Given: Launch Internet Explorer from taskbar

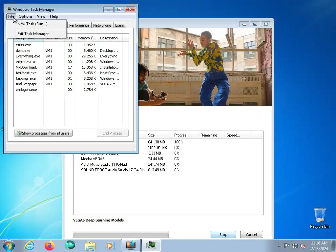Looking at the screenshot, I should click(x=29, y=245).
